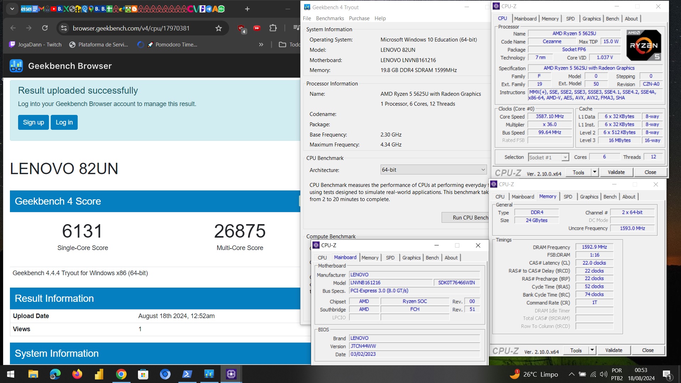Click Run CPU Benchmark button
The height and width of the screenshot is (383, 681).
(x=465, y=217)
